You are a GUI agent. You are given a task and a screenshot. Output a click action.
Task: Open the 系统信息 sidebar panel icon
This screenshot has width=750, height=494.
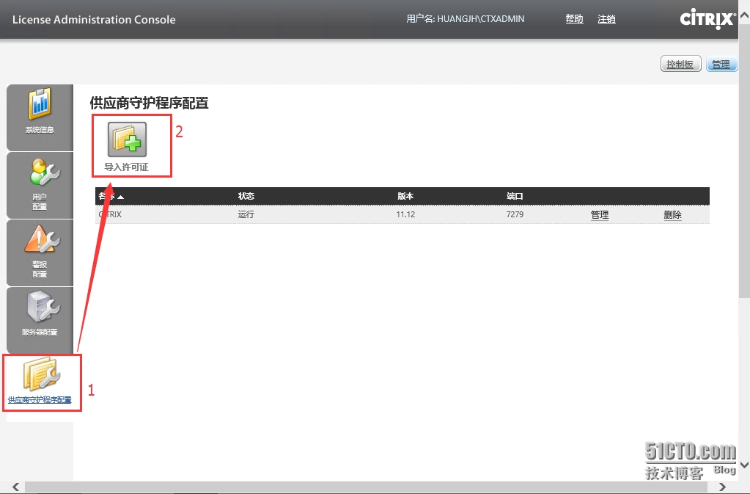pyautogui.click(x=40, y=116)
